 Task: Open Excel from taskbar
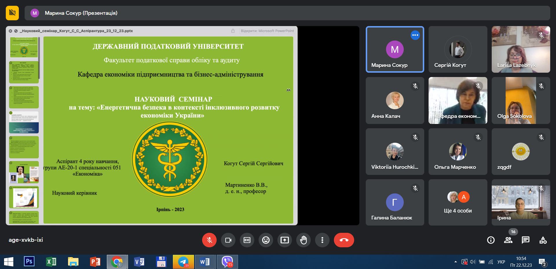point(51,262)
